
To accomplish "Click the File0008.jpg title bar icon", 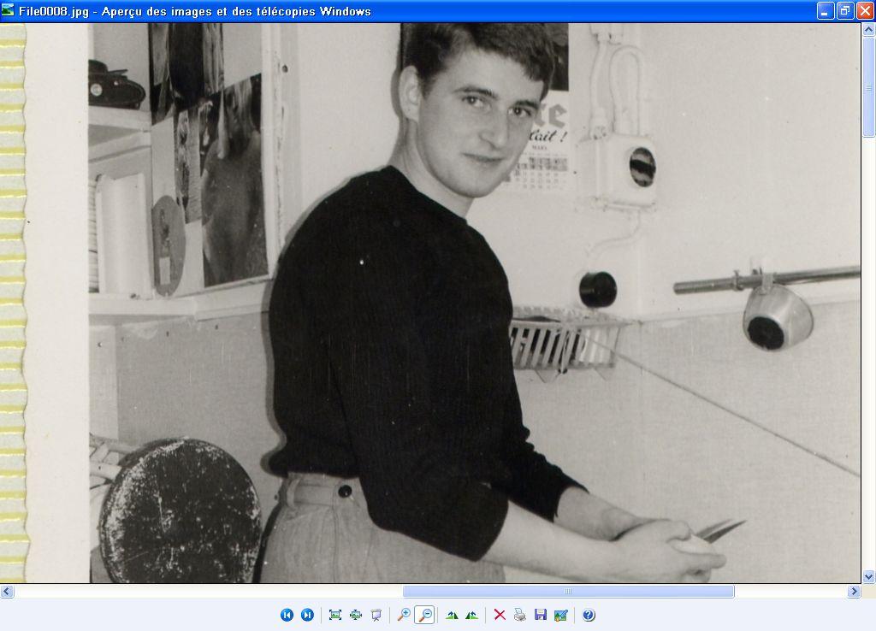I will (x=9, y=11).
